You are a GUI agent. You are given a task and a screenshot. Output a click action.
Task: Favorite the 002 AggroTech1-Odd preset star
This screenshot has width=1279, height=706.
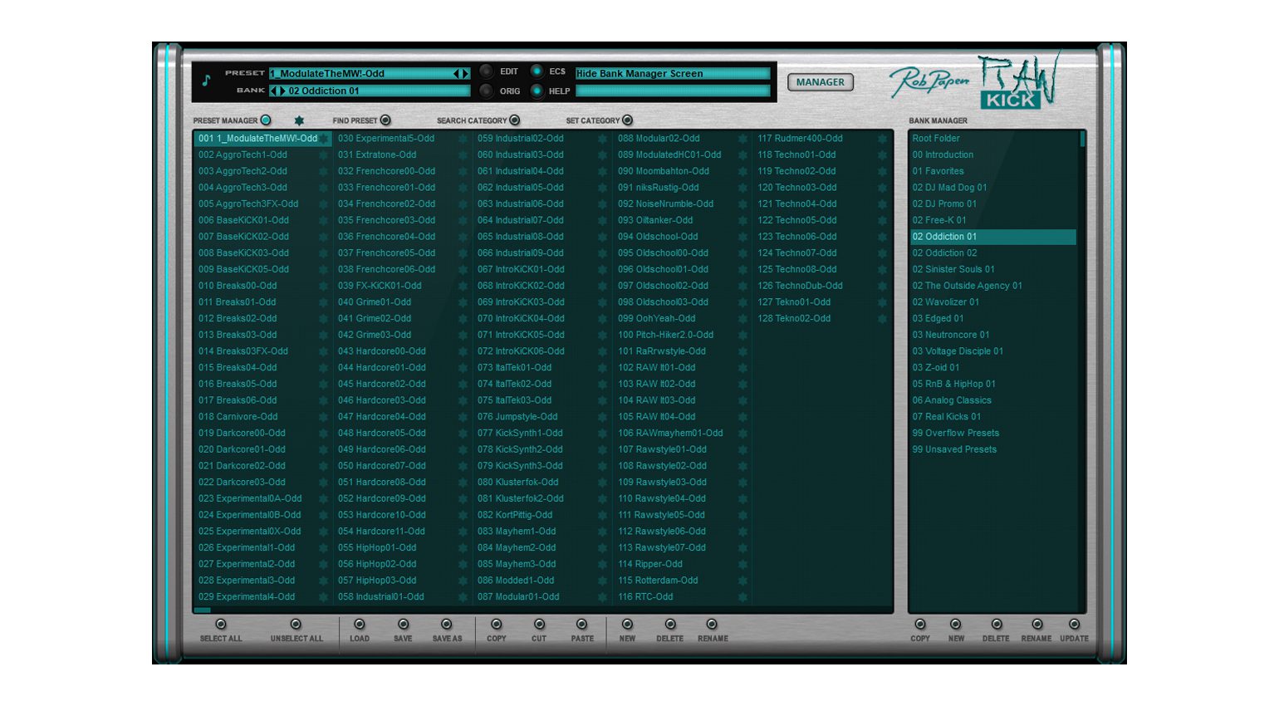click(x=323, y=155)
